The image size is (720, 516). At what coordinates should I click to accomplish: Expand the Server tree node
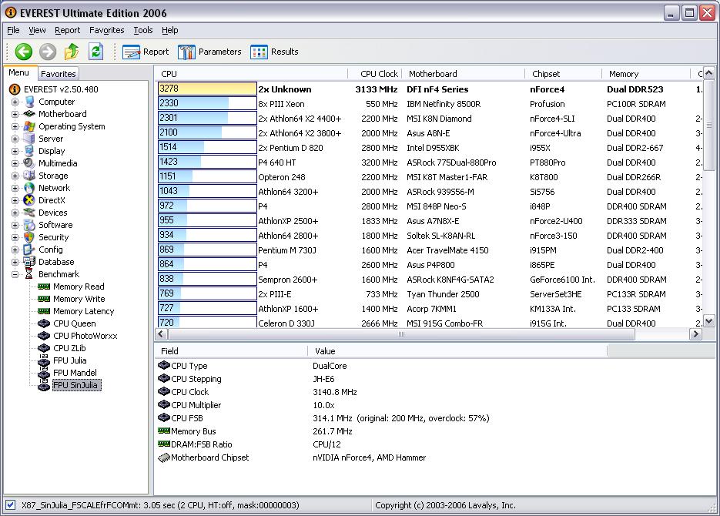pyautogui.click(x=15, y=139)
